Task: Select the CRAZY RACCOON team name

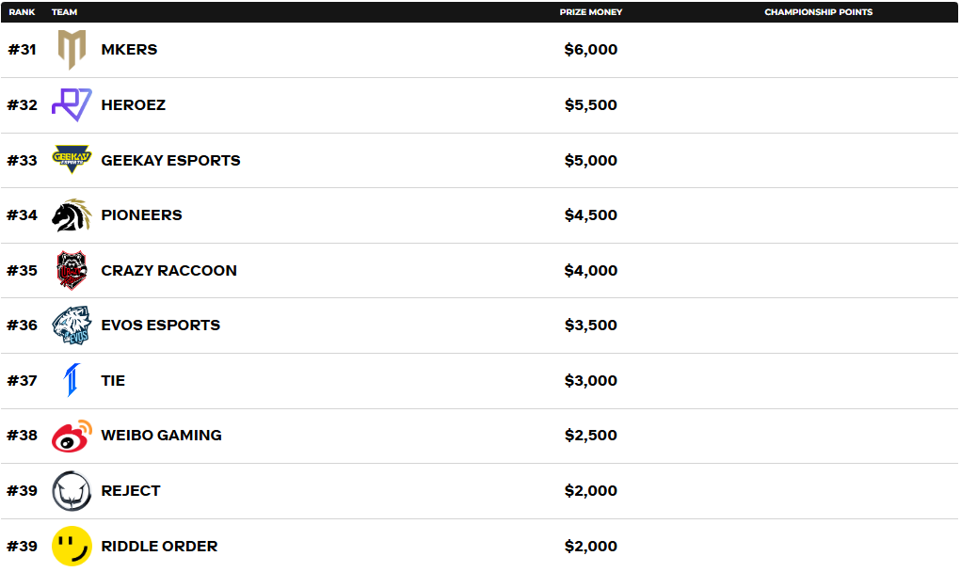Action: 168,270
